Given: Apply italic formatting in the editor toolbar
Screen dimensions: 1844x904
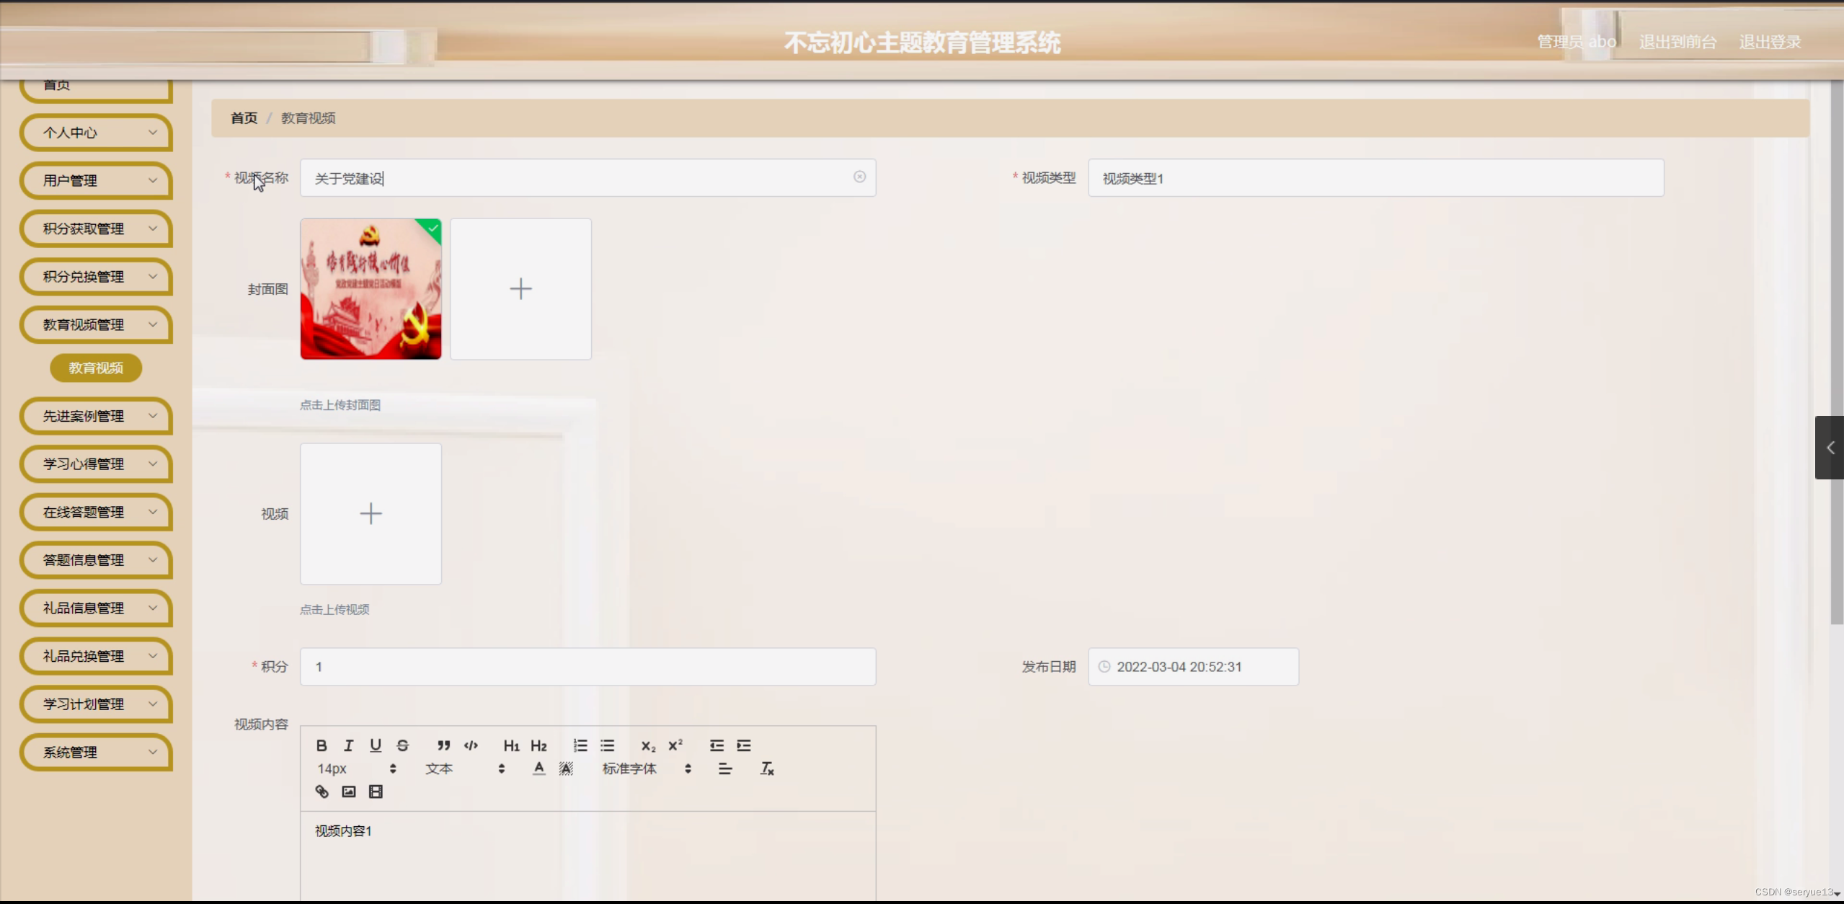Looking at the screenshot, I should [349, 745].
